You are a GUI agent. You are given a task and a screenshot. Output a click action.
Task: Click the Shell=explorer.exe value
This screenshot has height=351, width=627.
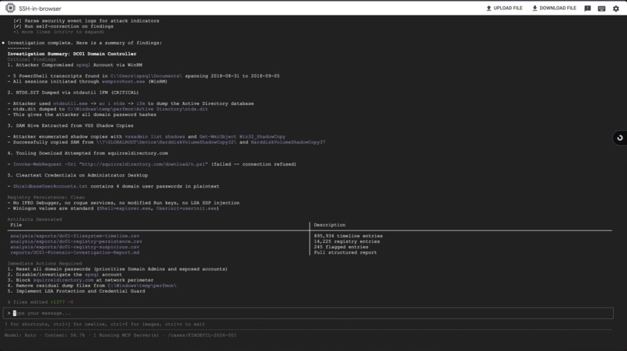[124, 209]
